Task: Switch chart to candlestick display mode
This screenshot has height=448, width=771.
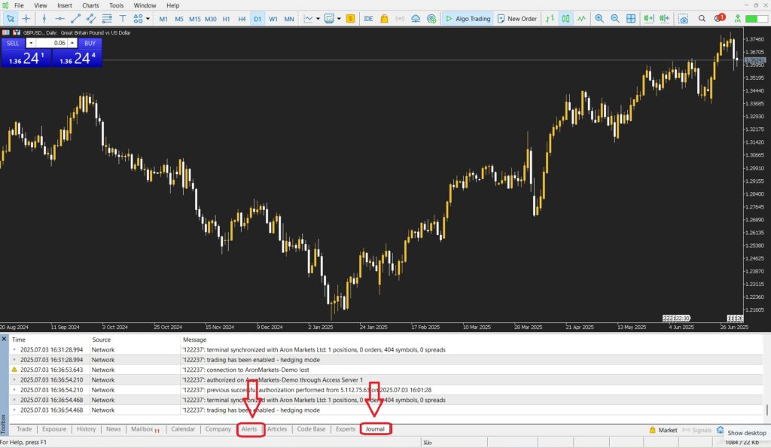Action: (566, 18)
